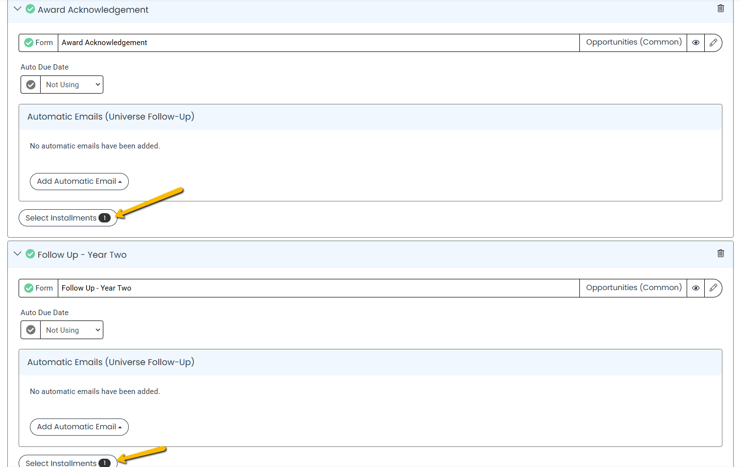Toggle Auto Due Date check under Award Acknowledgement

point(30,85)
